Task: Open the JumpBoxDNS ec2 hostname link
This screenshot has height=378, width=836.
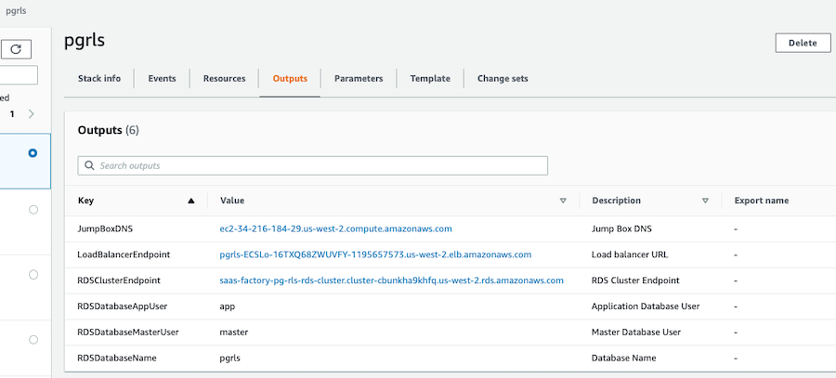Action: [336, 228]
